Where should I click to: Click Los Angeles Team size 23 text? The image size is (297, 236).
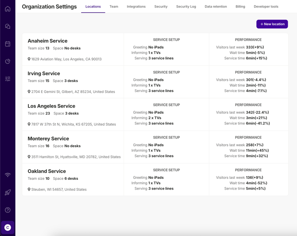[x=39, y=113]
